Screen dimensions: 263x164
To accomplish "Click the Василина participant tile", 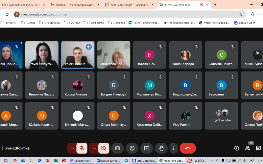I will tap(222, 85).
